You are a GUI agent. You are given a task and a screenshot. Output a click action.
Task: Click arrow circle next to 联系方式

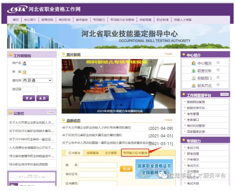click(x=218, y=85)
